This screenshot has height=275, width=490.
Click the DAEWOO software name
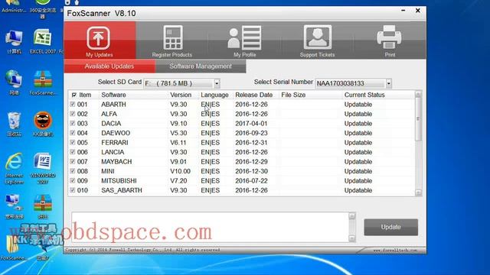[x=116, y=133]
